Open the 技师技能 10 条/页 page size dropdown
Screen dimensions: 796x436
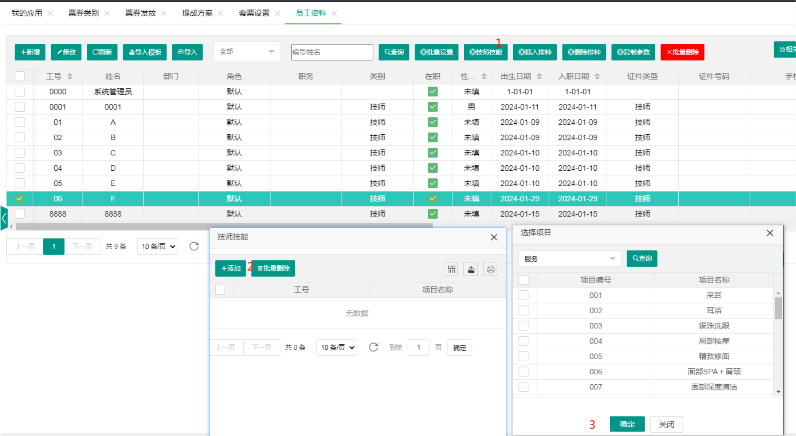point(337,348)
